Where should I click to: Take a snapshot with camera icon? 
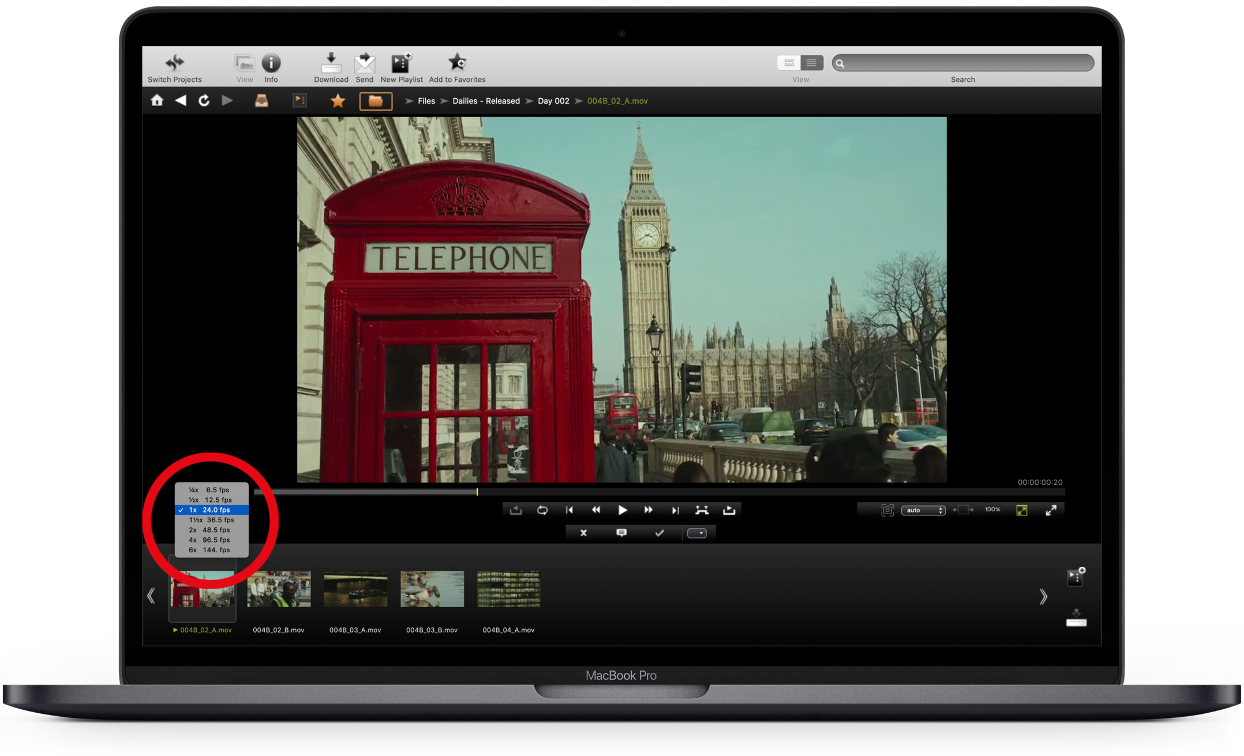click(887, 510)
